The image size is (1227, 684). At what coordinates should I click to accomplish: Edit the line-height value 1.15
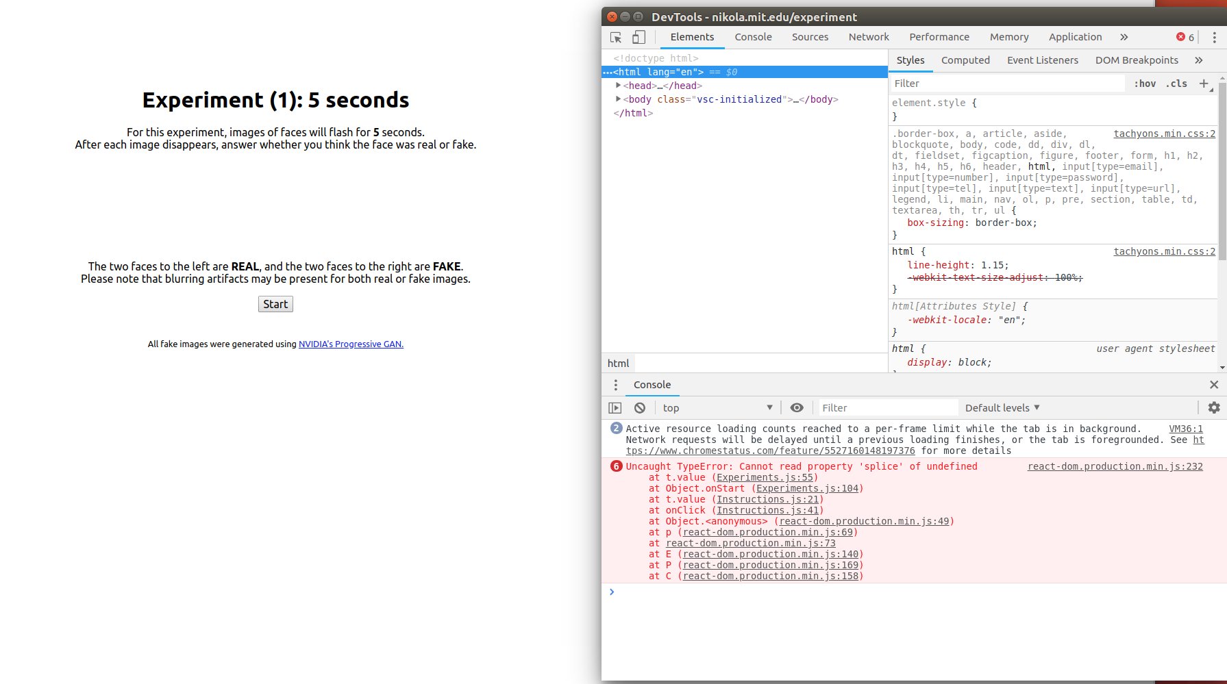click(992, 265)
